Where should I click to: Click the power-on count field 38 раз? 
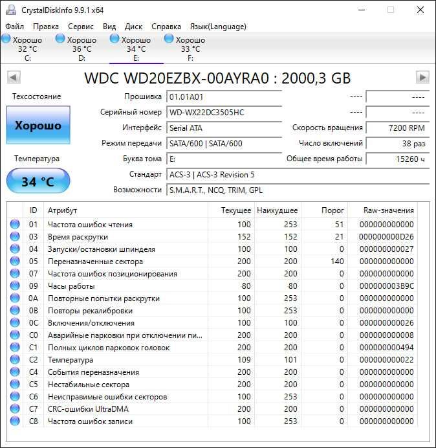pos(397,143)
